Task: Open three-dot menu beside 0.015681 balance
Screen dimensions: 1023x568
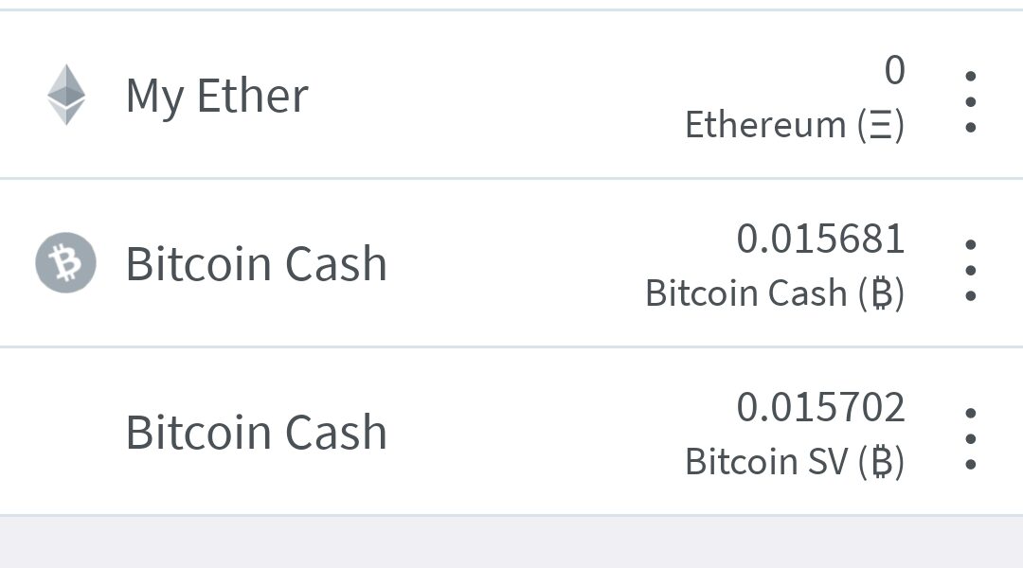Action: (970, 270)
